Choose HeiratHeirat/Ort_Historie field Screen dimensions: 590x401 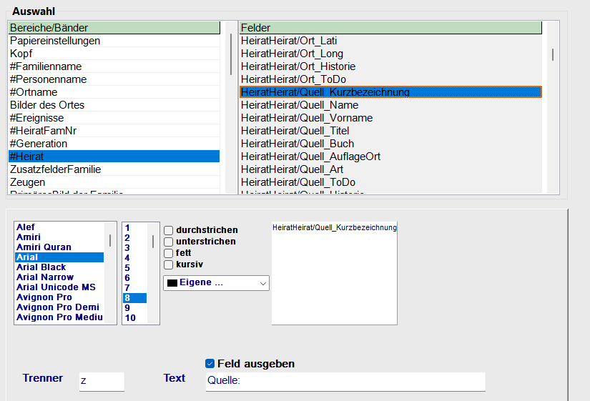tap(298, 66)
